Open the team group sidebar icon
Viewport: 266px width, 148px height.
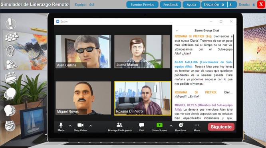coord(11,37)
